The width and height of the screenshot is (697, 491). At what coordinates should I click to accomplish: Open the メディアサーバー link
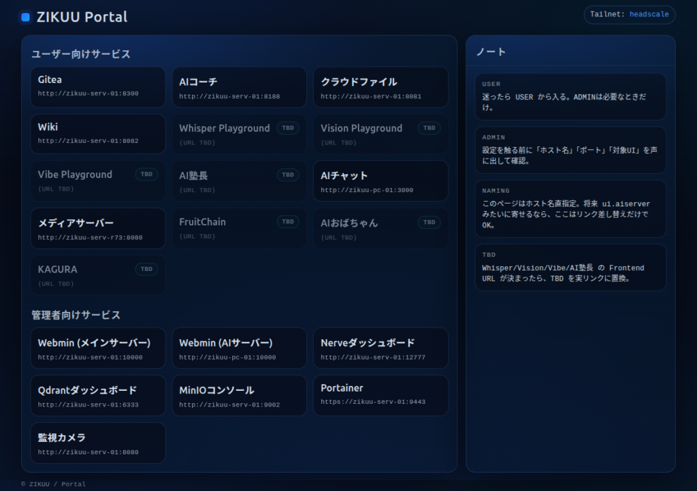coord(98,229)
